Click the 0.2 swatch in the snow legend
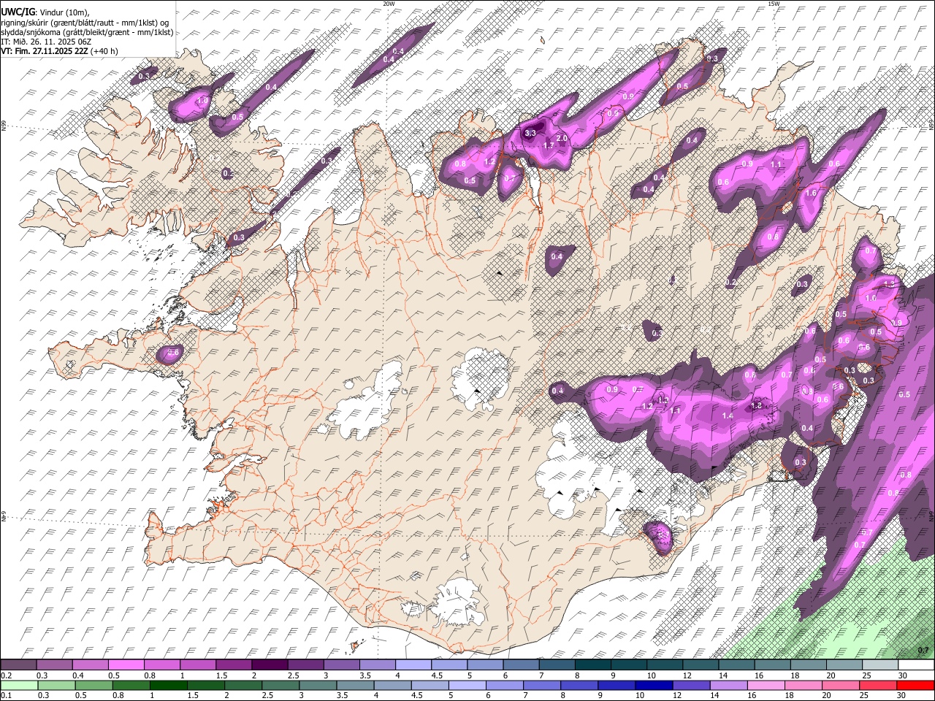Image resolution: width=935 pixels, height=701 pixels. (18, 664)
